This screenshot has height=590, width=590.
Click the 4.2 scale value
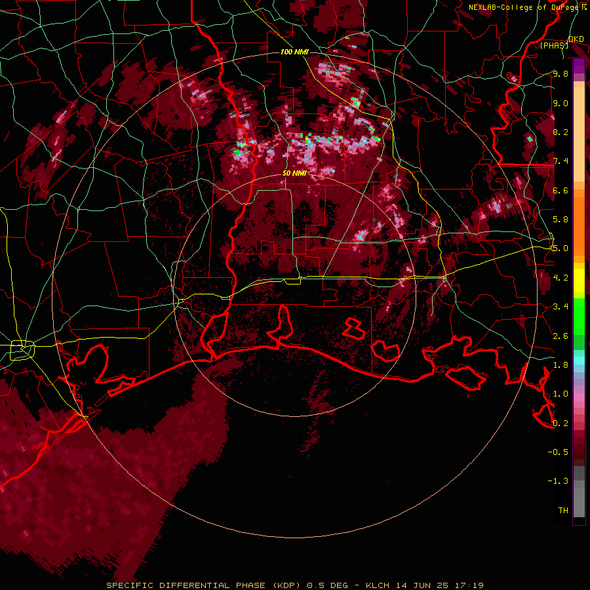560,278
